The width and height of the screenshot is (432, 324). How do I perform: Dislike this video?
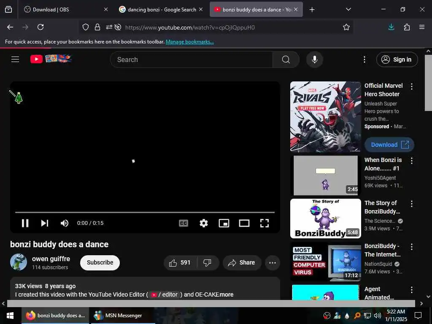[208, 262]
